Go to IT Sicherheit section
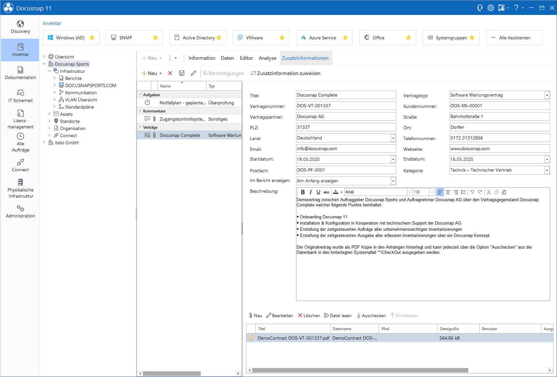Image resolution: width=557 pixels, height=377 pixels. coord(20,96)
